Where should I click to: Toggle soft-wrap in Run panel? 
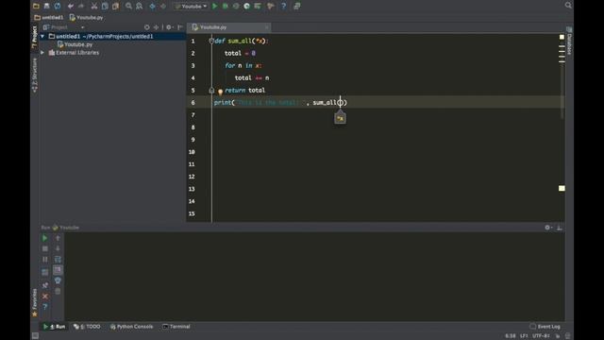click(x=58, y=260)
